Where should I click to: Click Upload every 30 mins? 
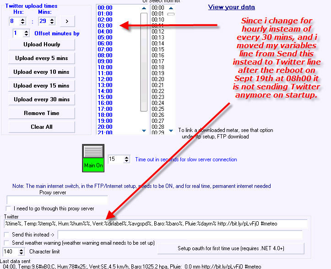click(x=42, y=99)
